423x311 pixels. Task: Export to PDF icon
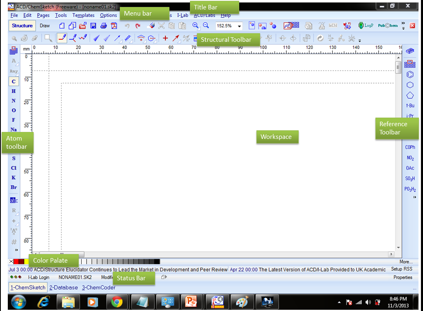click(x=114, y=25)
